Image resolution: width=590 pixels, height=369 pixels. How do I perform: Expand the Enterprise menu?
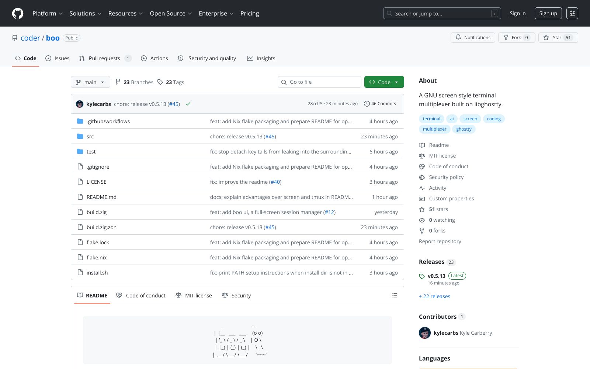coord(216,13)
